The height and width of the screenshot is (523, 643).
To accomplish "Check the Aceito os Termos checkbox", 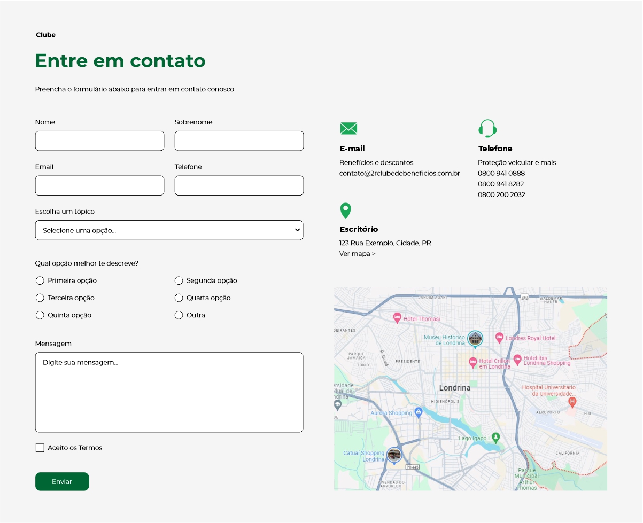I will [40, 448].
